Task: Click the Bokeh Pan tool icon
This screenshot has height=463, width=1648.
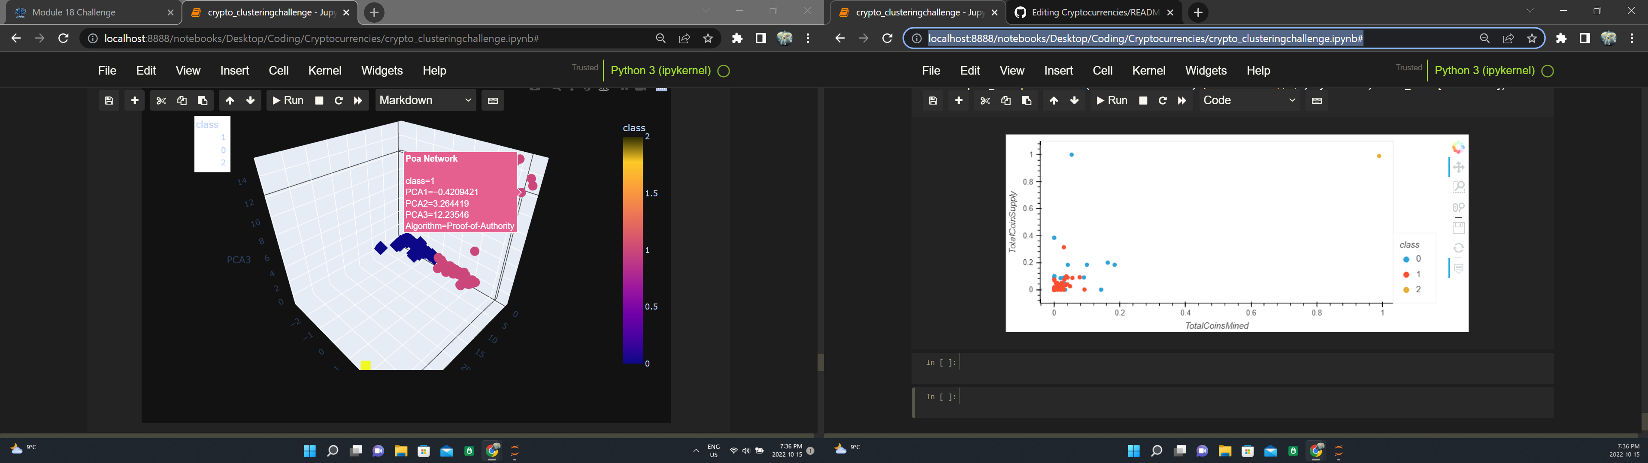Action: tap(1458, 168)
